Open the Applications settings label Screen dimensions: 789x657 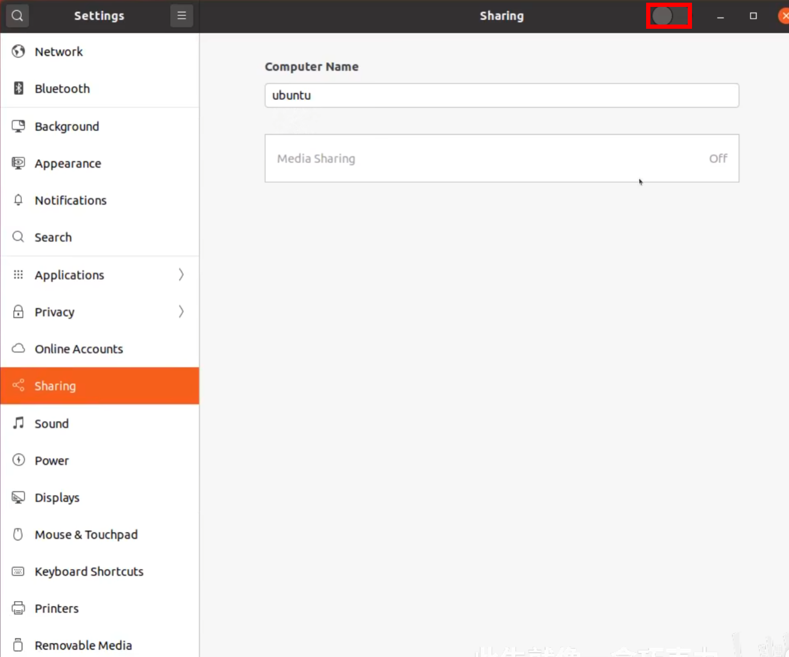pyautogui.click(x=69, y=275)
